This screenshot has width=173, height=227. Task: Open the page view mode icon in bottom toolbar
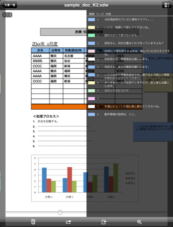[33, 222]
